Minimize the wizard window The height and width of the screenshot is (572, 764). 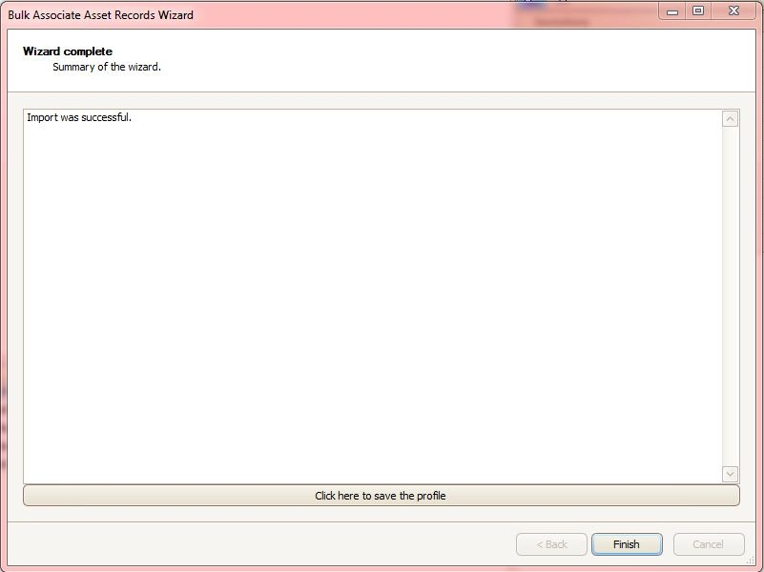pos(672,11)
